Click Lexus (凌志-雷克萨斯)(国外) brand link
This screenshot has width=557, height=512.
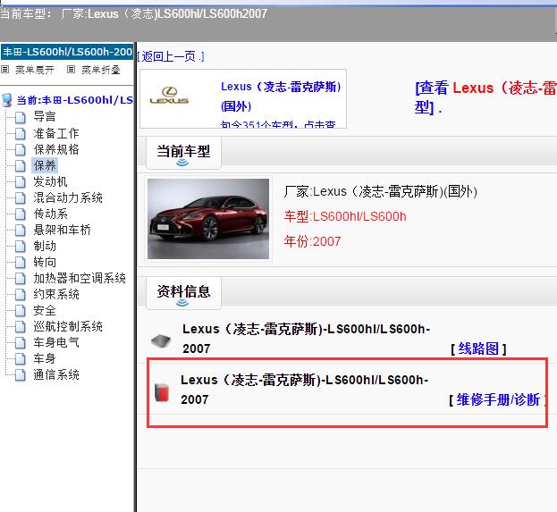[x=281, y=97]
